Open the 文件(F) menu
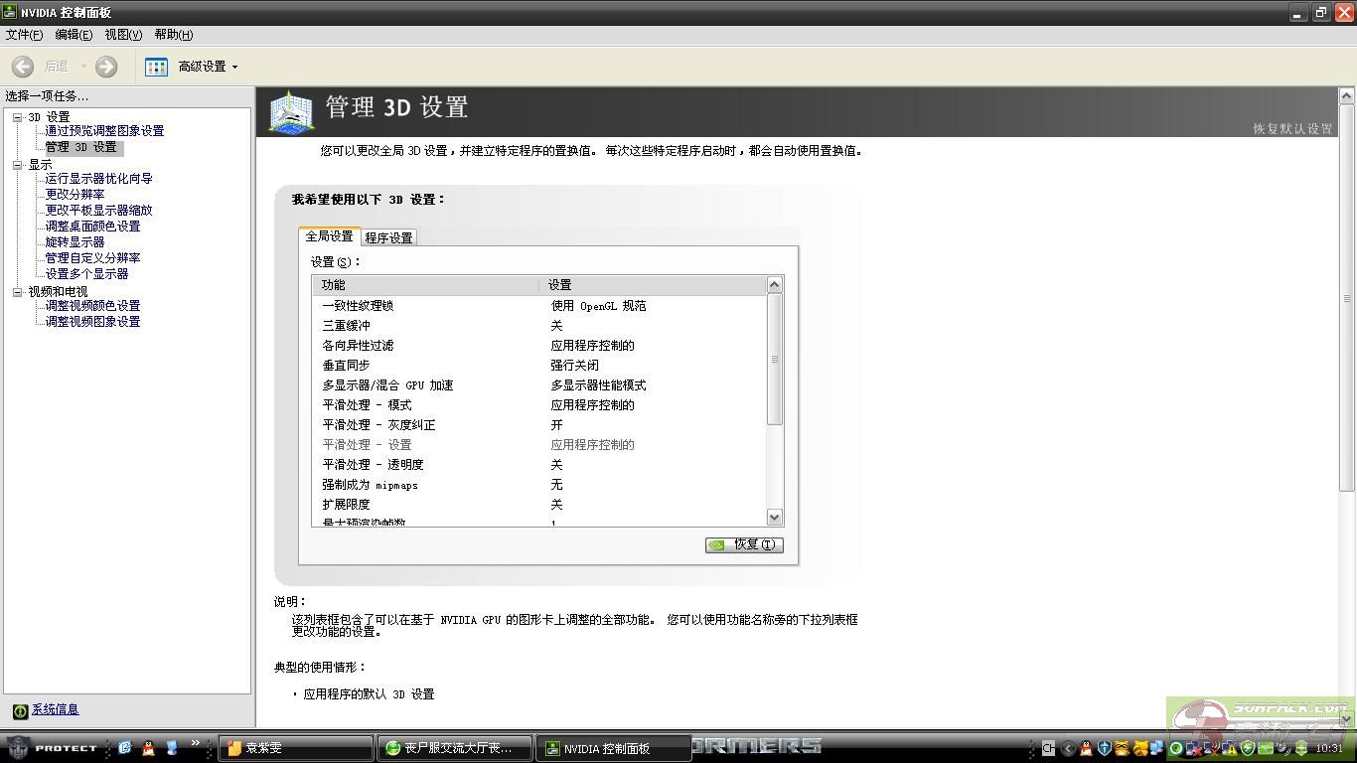This screenshot has width=1357, height=763. (24, 35)
